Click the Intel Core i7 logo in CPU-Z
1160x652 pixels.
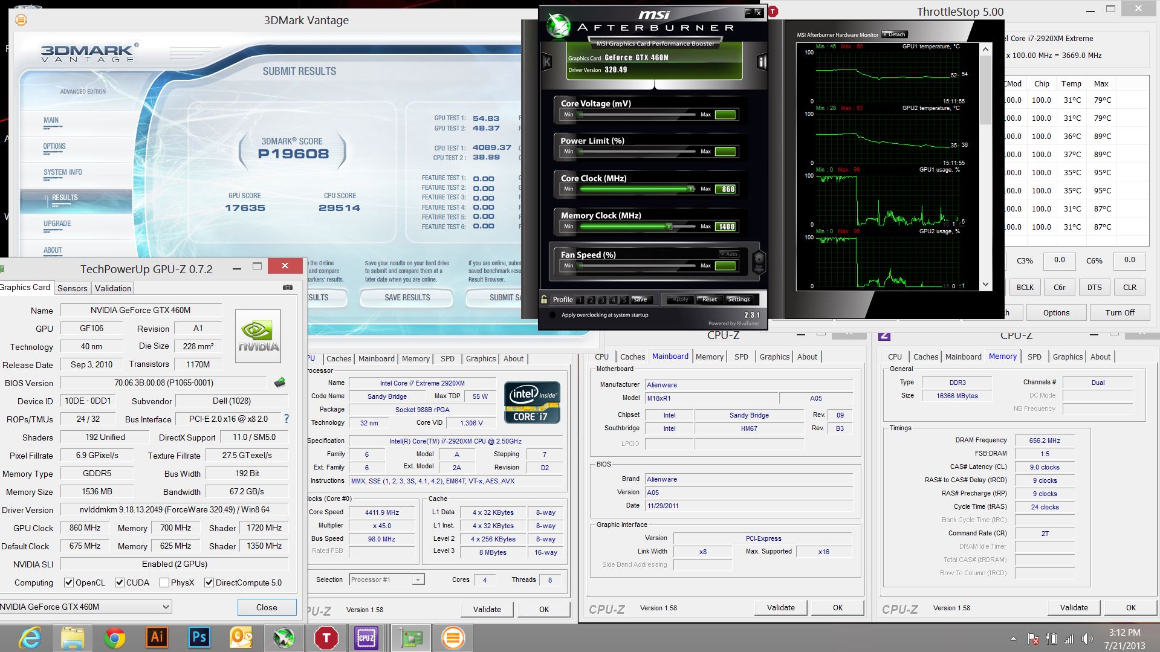533,402
